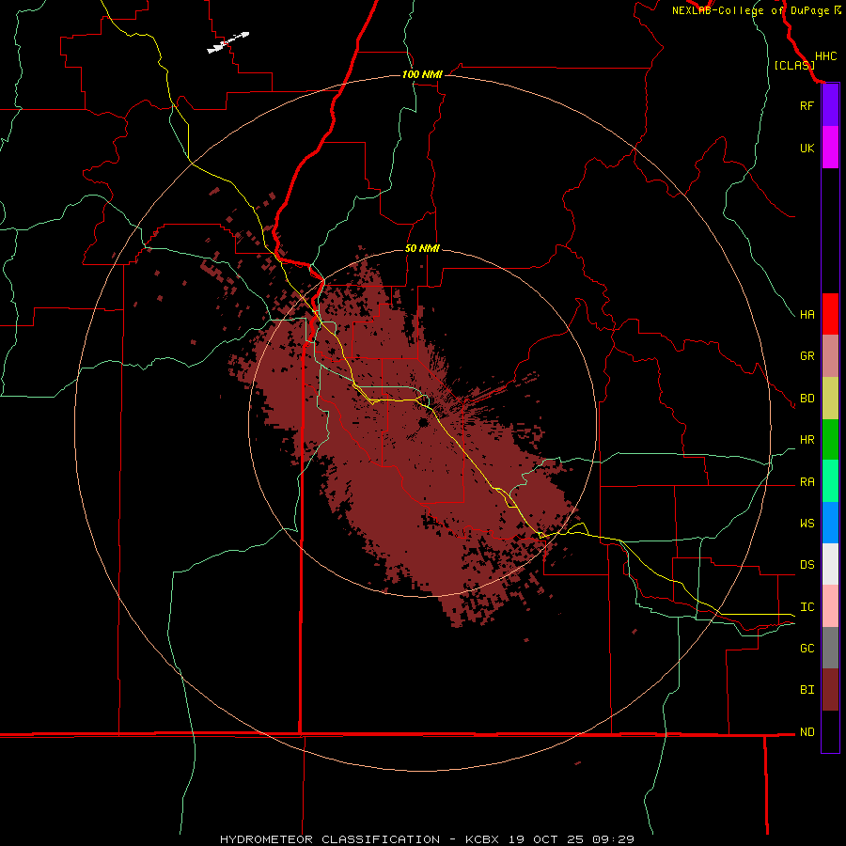The height and width of the screenshot is (846, 846).
Task: Select the HA legend label text
Action: coord(807,315)
